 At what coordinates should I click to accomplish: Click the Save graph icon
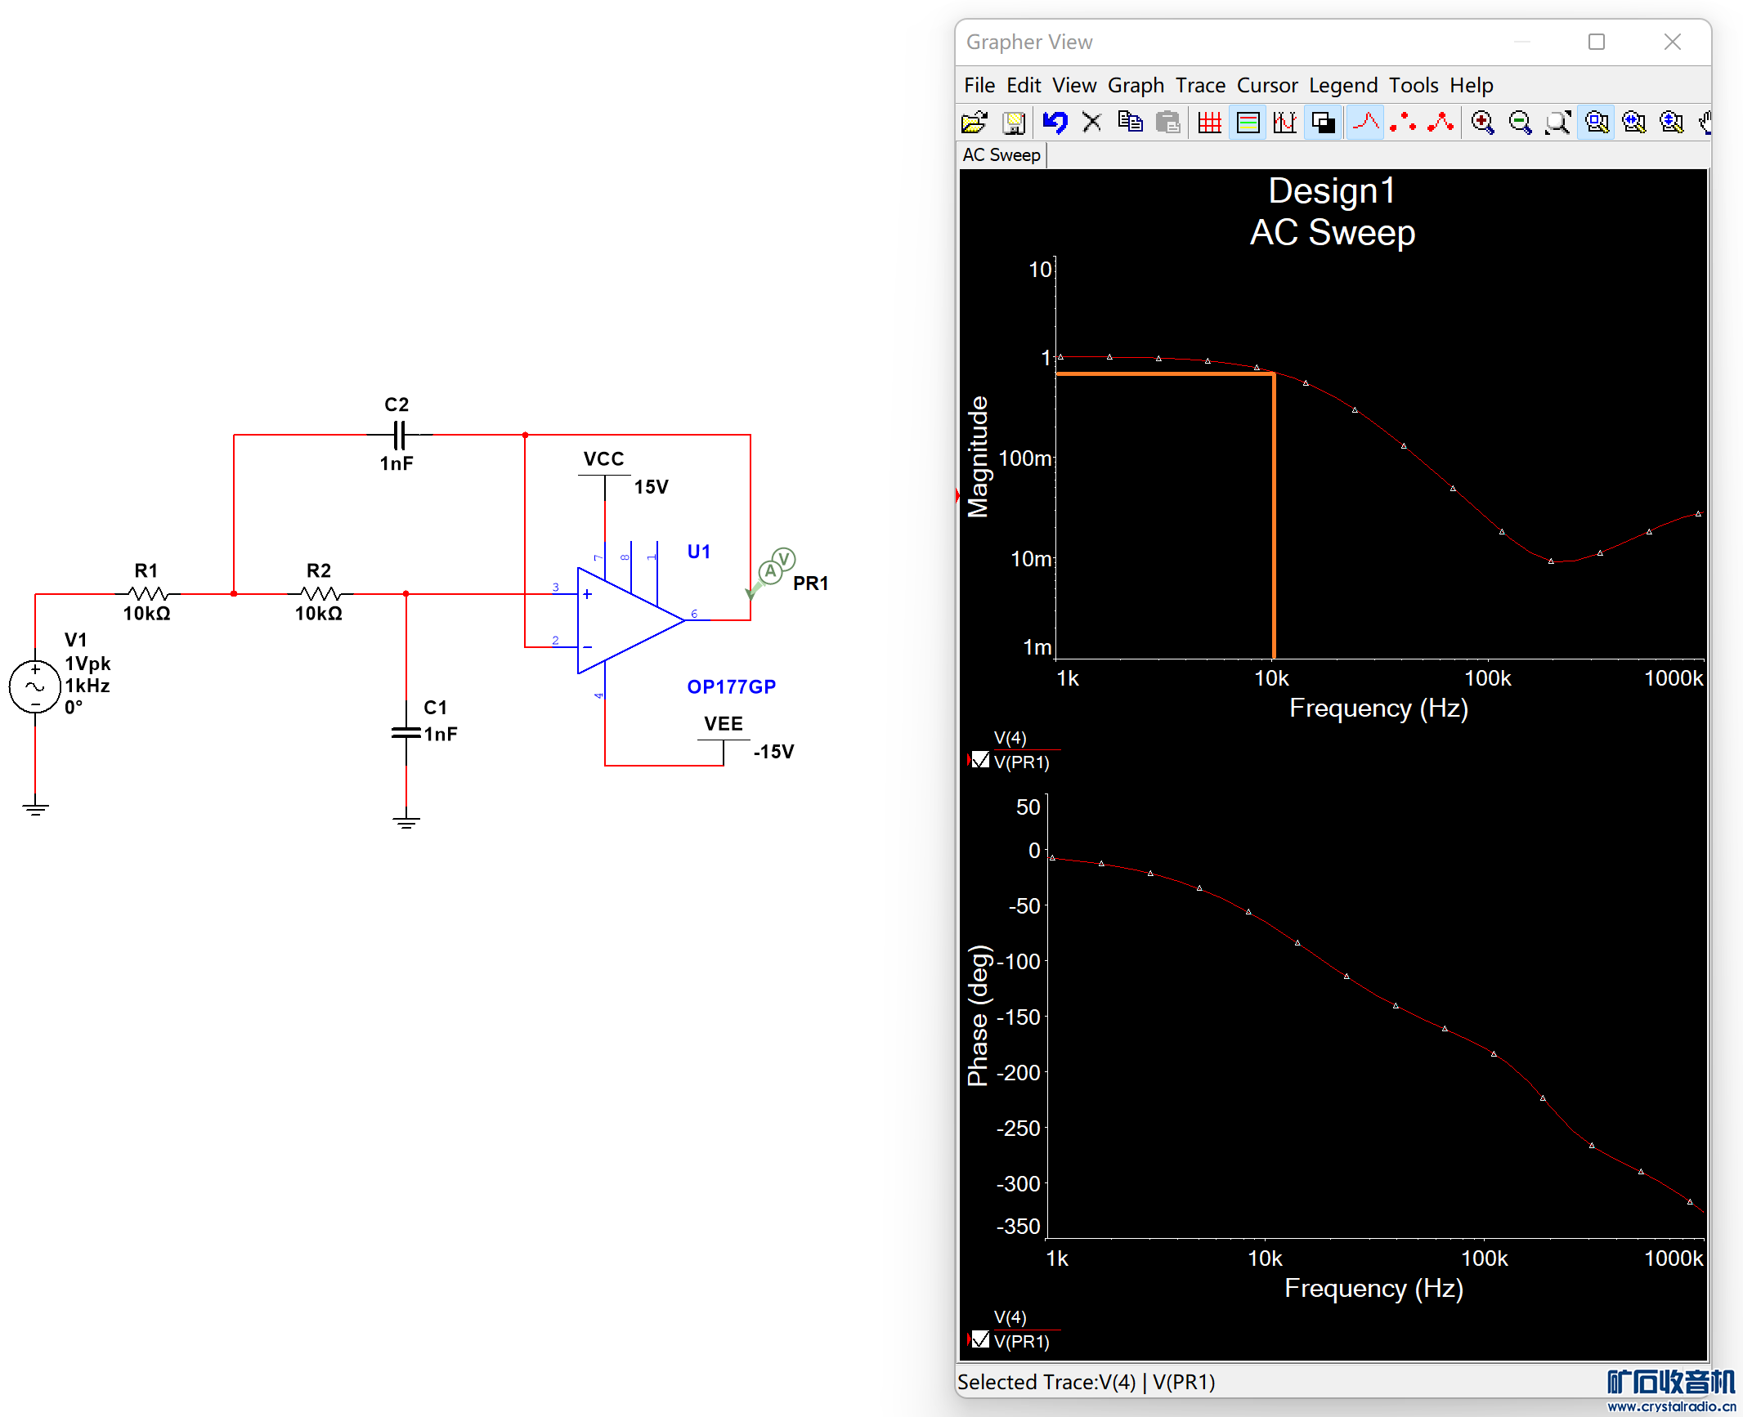tap(1014, 123)
